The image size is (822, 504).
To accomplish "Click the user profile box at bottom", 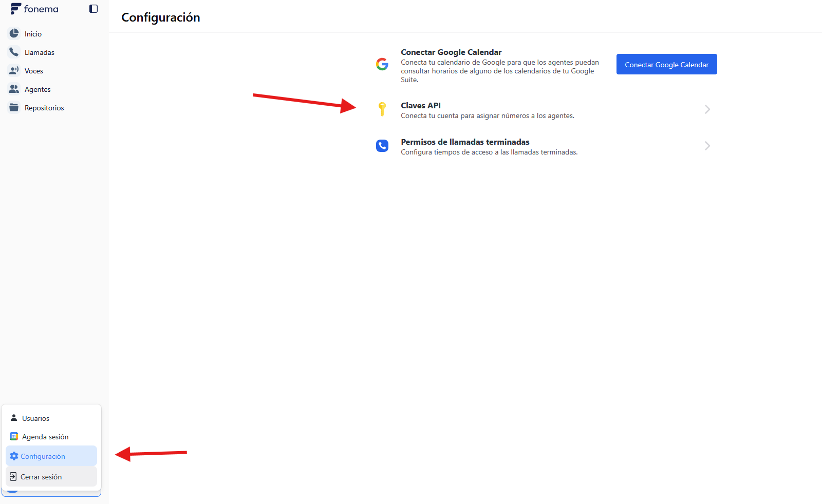I will (x=51, y=494).
